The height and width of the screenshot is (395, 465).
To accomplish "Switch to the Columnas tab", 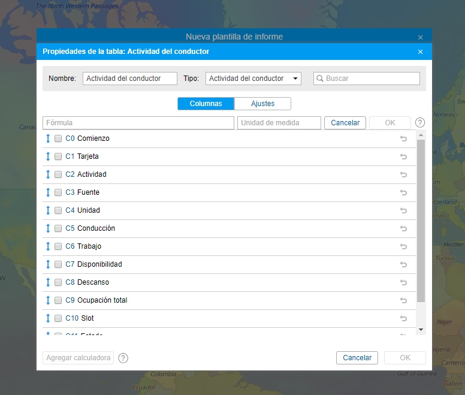I will [x=206, y=104].
